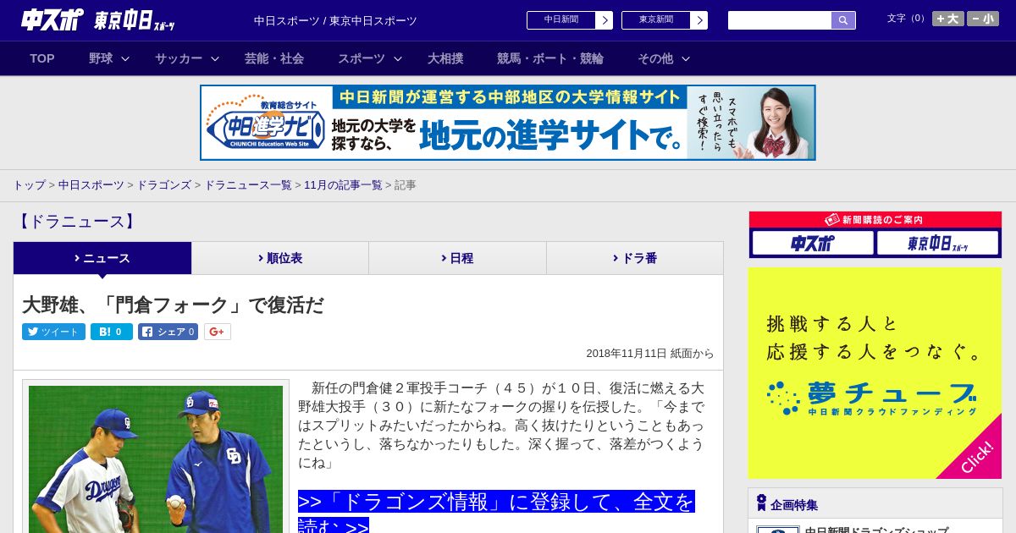Viewport: 1016px width, 533px height.
Task: Expand the その他 menu chevron
Action: point(686,58)
